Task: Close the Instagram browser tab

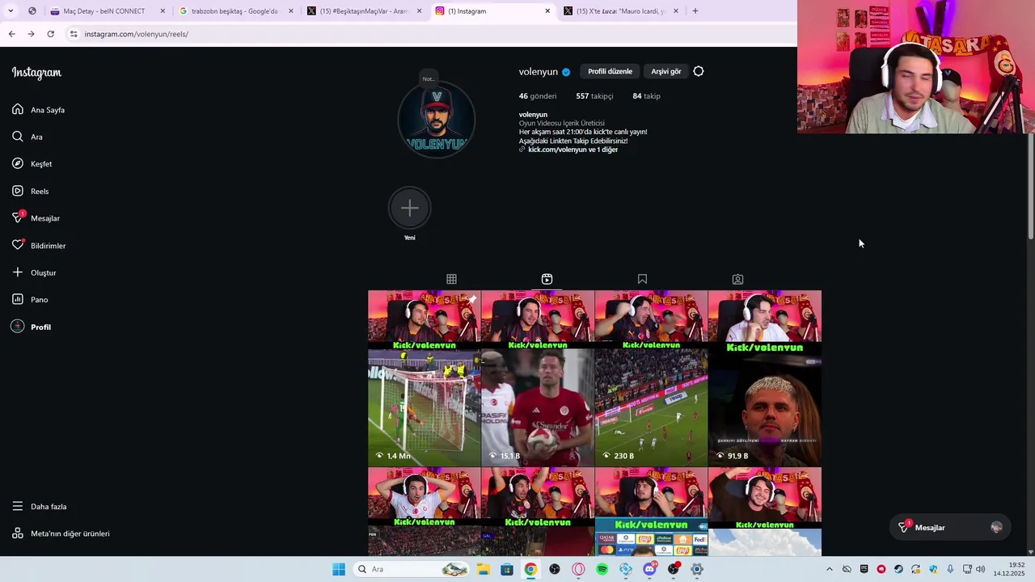Action: tap(547, 11)
